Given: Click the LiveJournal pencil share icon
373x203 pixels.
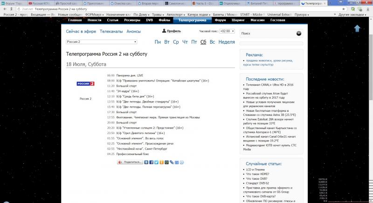Looking at the screenshot, I should coord(172,162).
